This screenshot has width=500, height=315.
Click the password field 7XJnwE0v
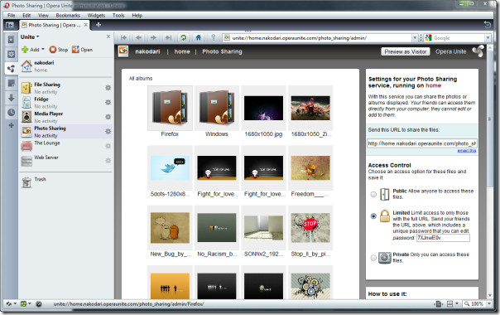point(443,238)
